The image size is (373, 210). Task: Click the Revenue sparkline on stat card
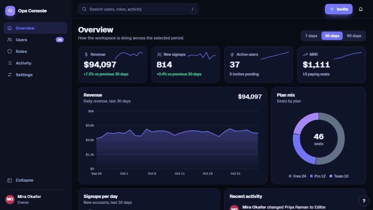pyautogui.click(x=129, y=55)
